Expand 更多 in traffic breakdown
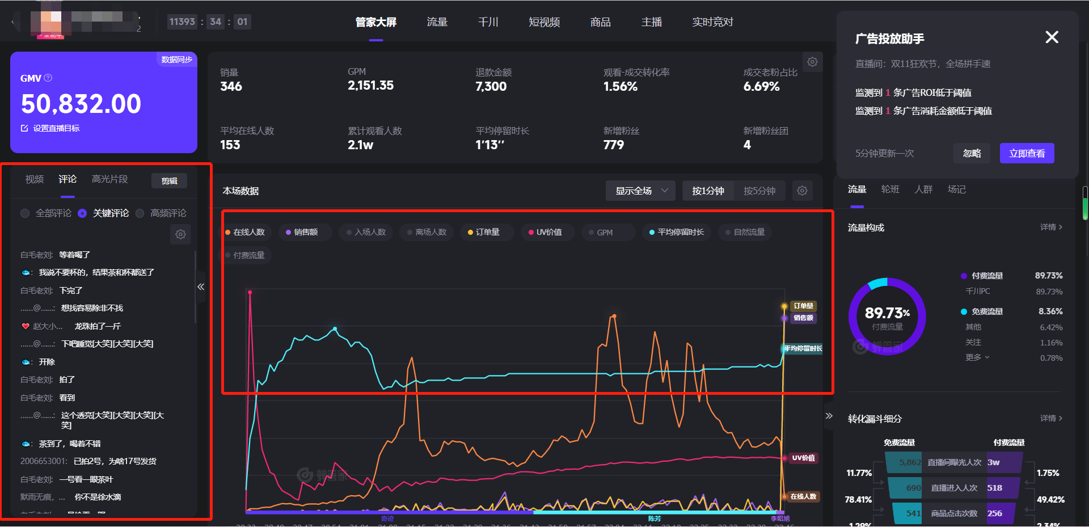 click(977, 357)
